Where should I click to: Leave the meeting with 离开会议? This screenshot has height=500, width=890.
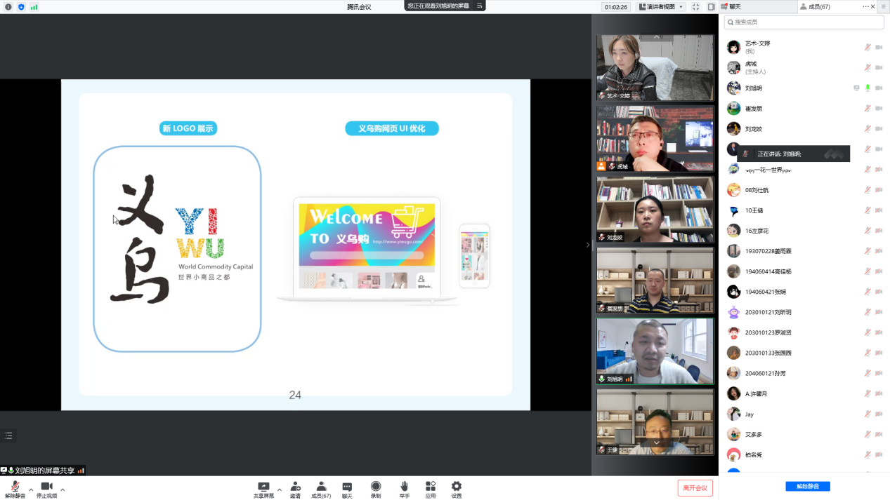coord(695,488)
